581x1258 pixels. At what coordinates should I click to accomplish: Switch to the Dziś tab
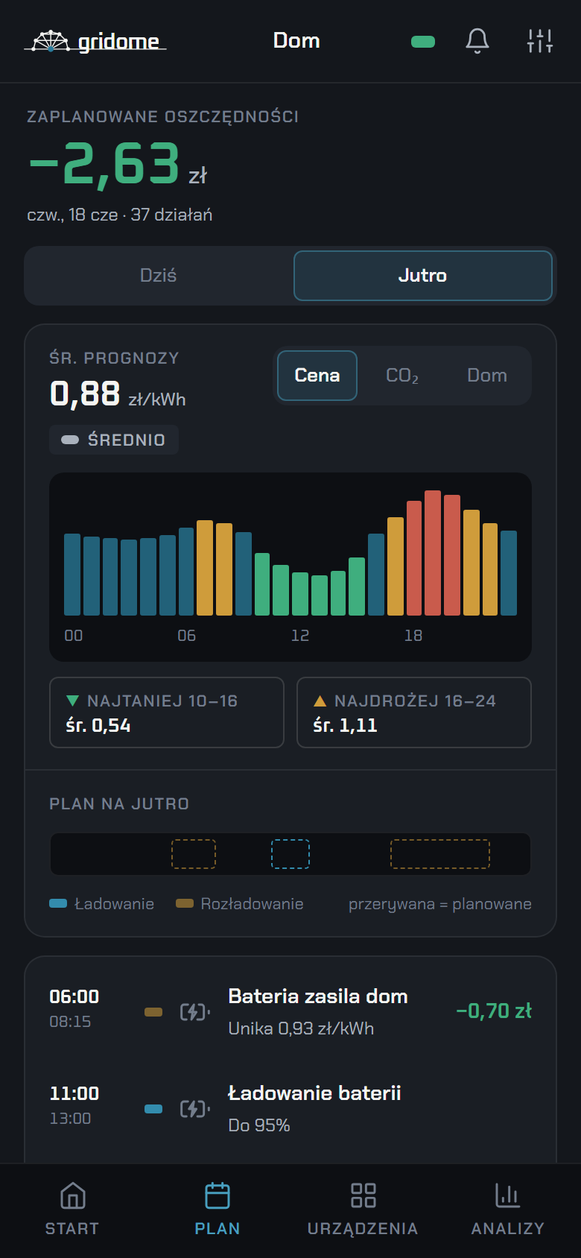tap(159, 276)
